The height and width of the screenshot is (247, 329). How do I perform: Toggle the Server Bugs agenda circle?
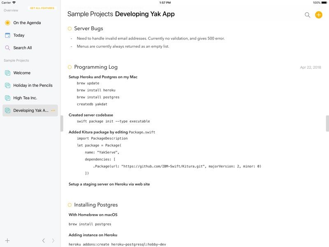(x=70, y=28)
